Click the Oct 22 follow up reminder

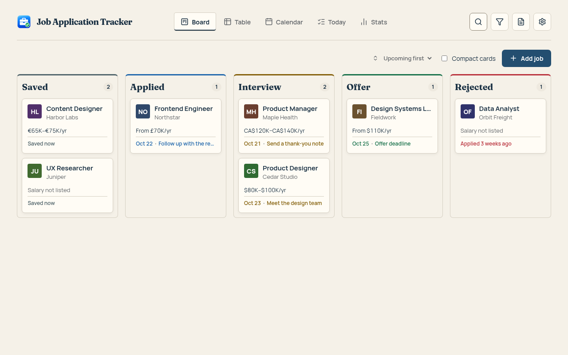point(175,144)
